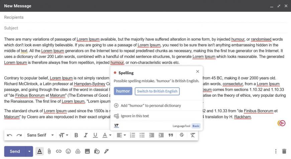This screenshot has height=159, width=291.
Task: Insert a numbered list
Action: tap(132, 135)
